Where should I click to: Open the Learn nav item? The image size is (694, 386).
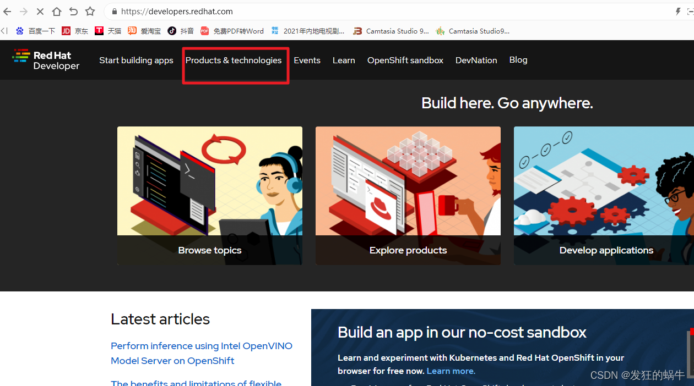coord(344,60)
